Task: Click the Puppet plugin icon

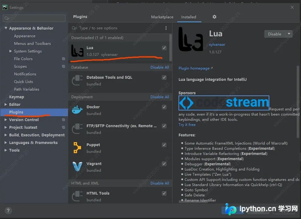Action: pos(77,148)
